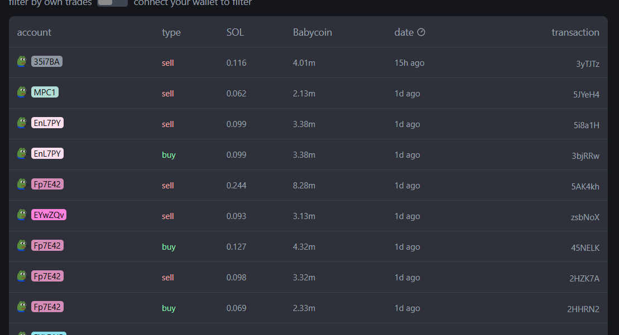Screen dimensions: 619x335
Task: Open transaction 45NELK
Action: pyautogui.click(x=585, y=248)
